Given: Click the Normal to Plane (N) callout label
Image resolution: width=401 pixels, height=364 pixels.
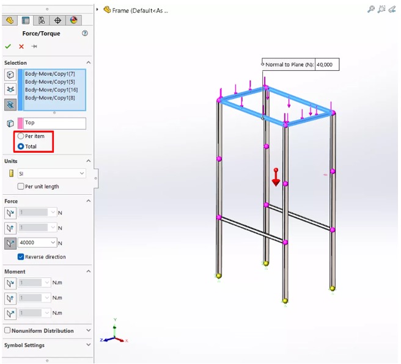Looking at the screenshot, I should point(289,65).
